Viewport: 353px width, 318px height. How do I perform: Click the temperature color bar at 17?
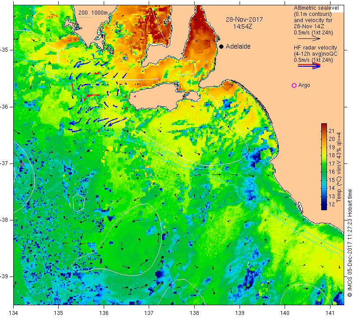pos(324,163)
